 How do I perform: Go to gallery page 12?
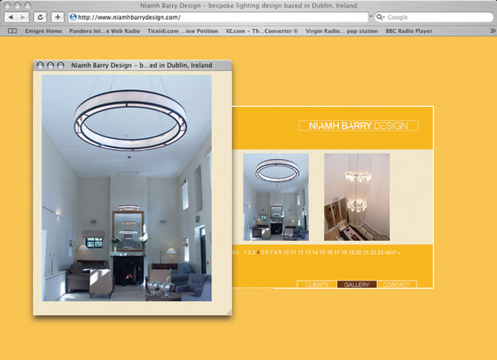tap(301, 252)
